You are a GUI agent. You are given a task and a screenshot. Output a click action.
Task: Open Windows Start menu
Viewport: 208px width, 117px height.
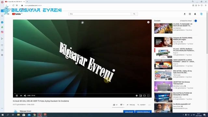pyautogui.click(x=2, y=115)
